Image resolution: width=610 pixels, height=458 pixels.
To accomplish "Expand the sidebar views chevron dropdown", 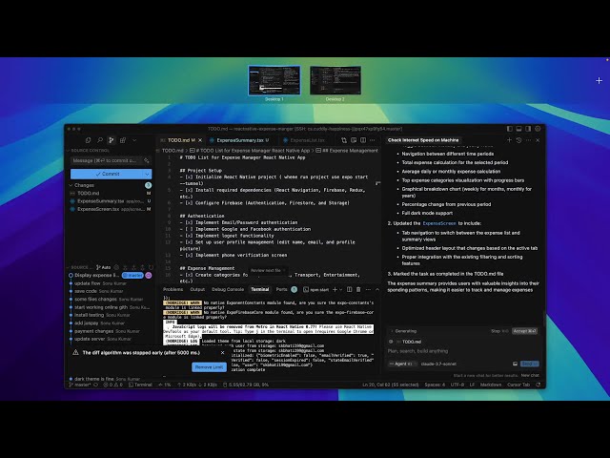I will 134,140.
